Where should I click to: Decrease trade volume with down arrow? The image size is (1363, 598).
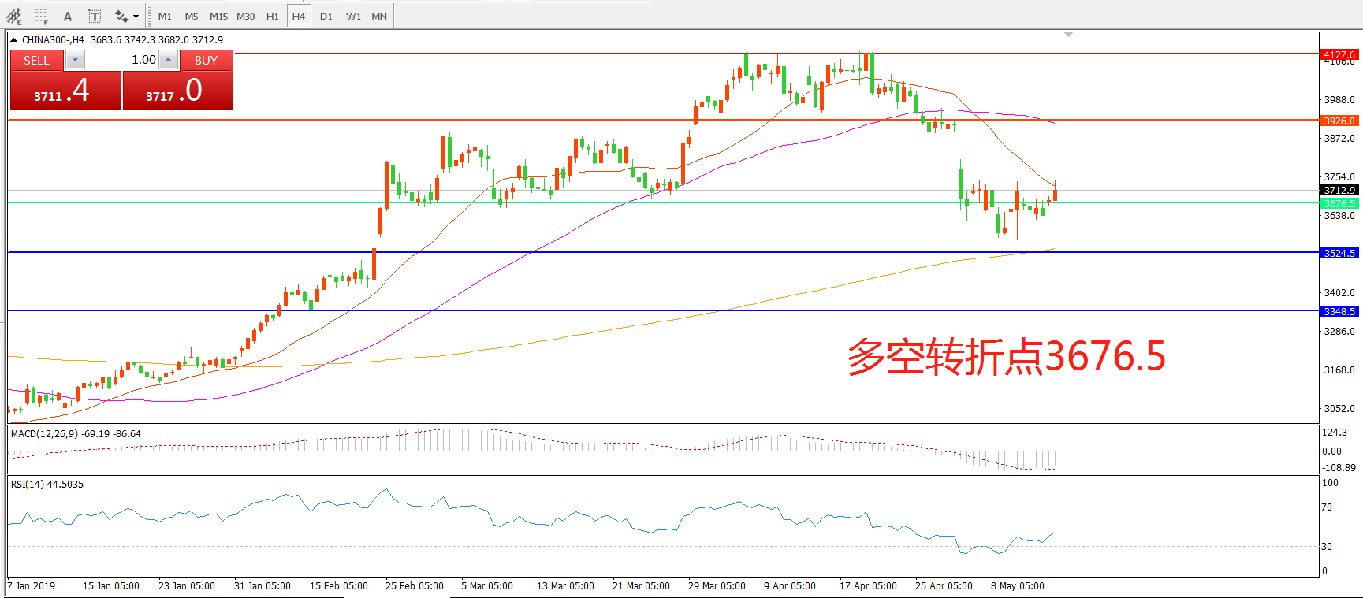point(75,60)
